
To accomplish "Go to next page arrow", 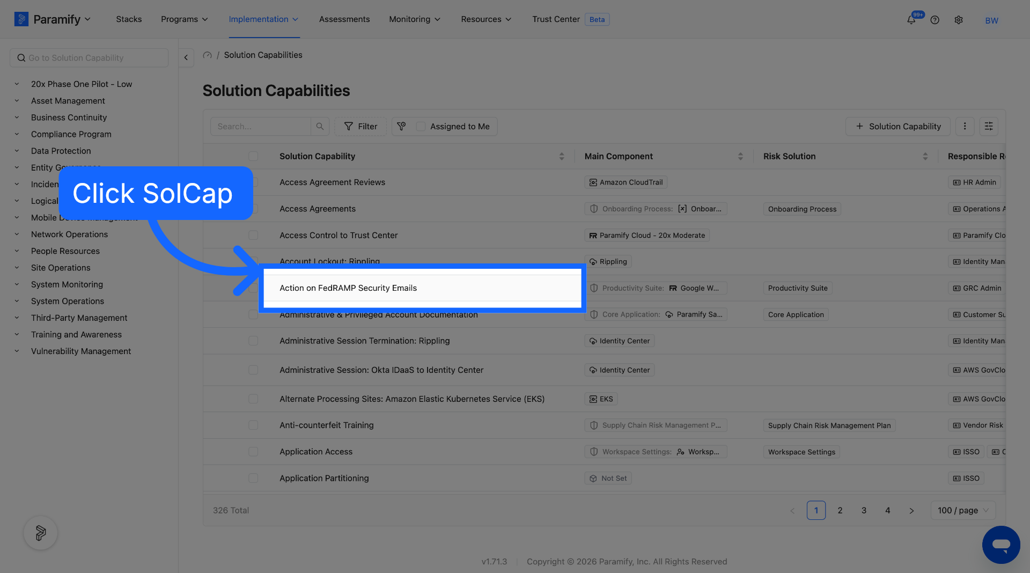I will [911, 510].
